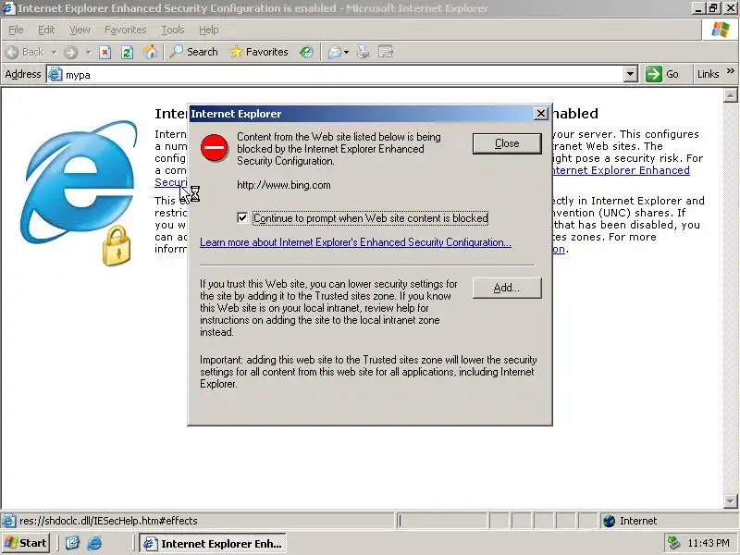Click the Internet Explorer Enhanced link on page
The height and width of the screenshot is (555, 740).
[x=621, y=170]
